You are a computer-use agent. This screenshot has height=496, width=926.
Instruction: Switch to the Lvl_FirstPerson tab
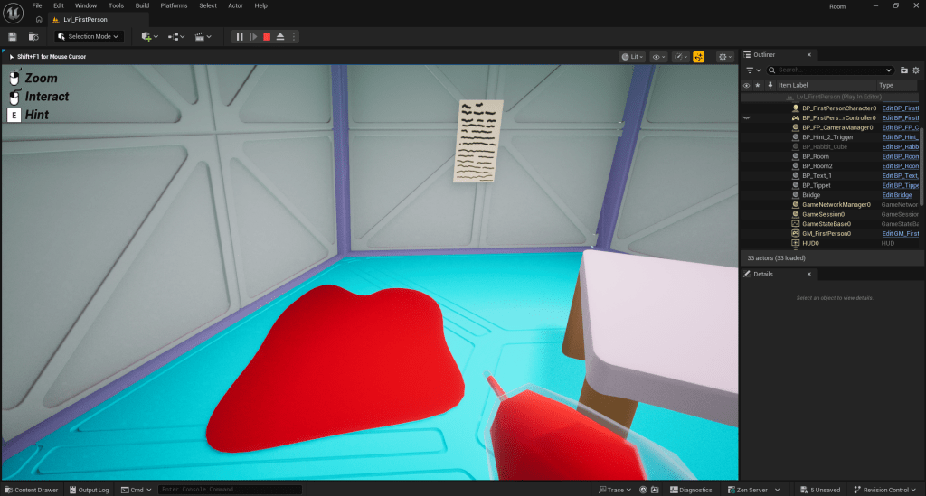pyautogui.click(x=80, y=19)
